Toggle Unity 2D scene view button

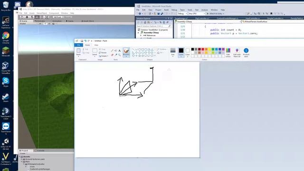(40, 24)
